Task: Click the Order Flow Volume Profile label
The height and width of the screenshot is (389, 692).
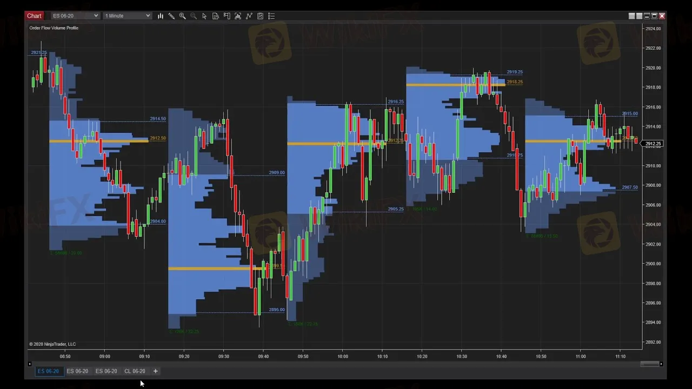Action: [54, 28]
